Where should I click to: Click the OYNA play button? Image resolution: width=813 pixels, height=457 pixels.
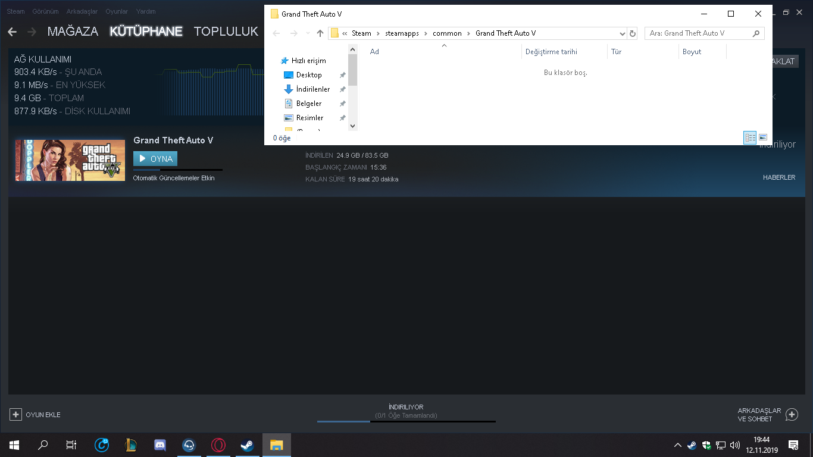155,159
